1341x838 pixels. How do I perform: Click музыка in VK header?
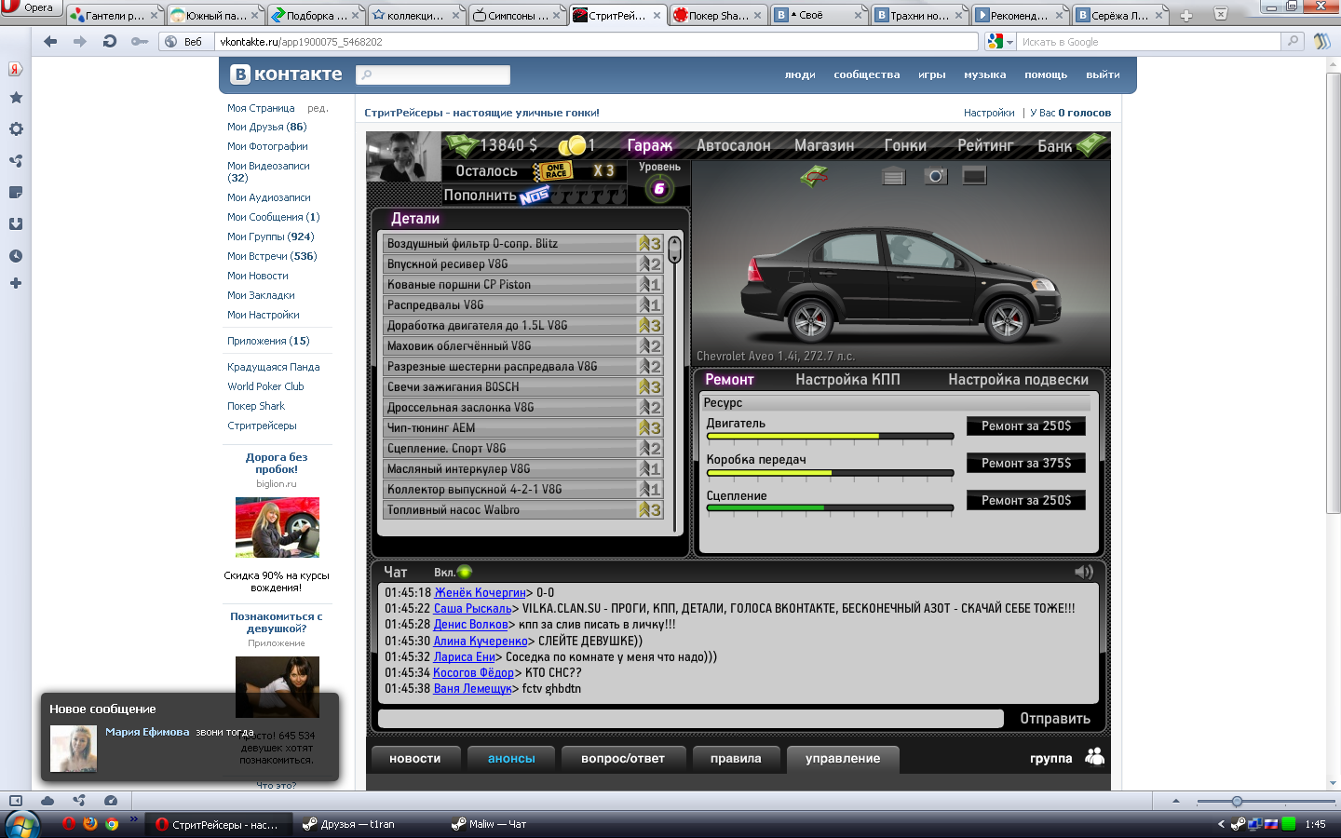tap(984, 74)
